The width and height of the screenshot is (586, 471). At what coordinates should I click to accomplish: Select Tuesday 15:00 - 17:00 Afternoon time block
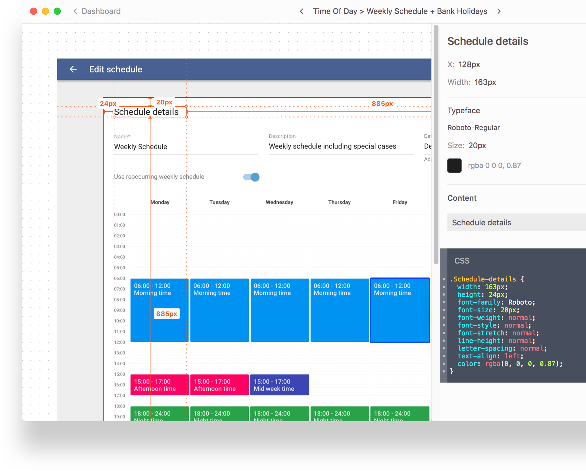[x=219, y=385]
